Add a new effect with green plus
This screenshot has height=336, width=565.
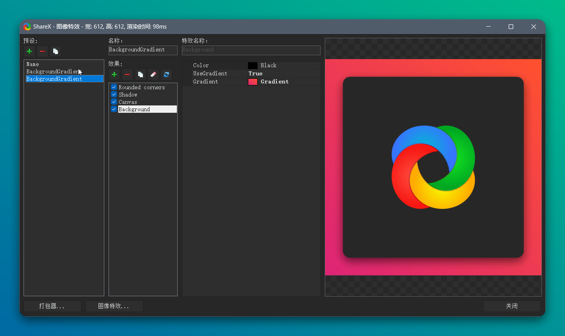point(114,75)
